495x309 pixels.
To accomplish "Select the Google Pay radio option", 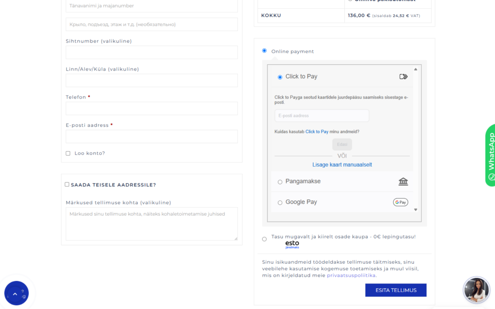I will click(280, 203).
